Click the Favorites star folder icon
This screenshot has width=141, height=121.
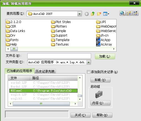[129, 13]
